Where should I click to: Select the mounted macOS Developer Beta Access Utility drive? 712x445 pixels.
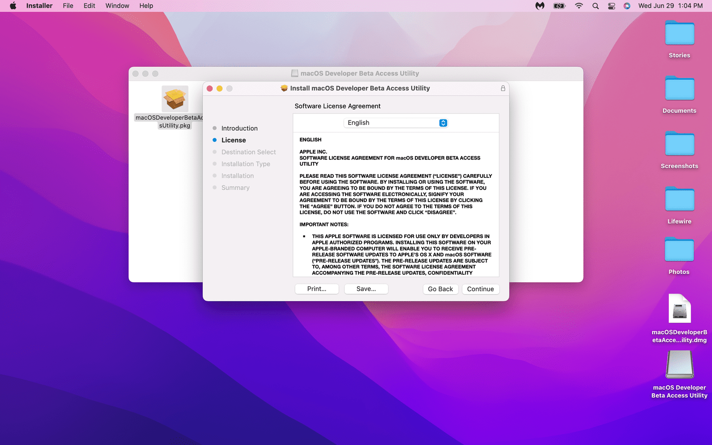pyautogui.click(x=680, y=364)
